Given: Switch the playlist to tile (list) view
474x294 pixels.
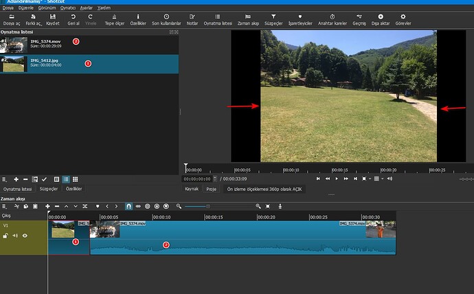Looking at the screenshot, I should pos(66,179).
